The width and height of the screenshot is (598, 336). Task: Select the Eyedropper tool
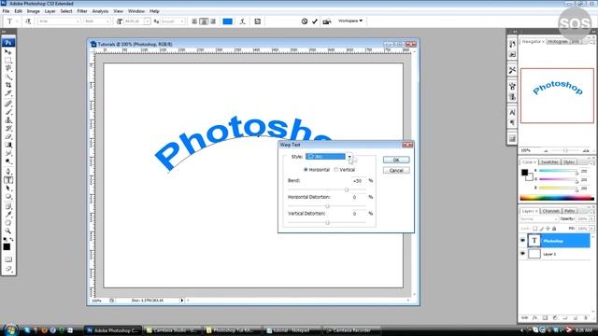tap(8, 215)
